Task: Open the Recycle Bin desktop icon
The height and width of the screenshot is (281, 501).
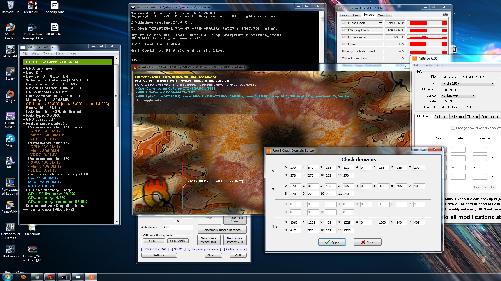Action: [10, 7]
